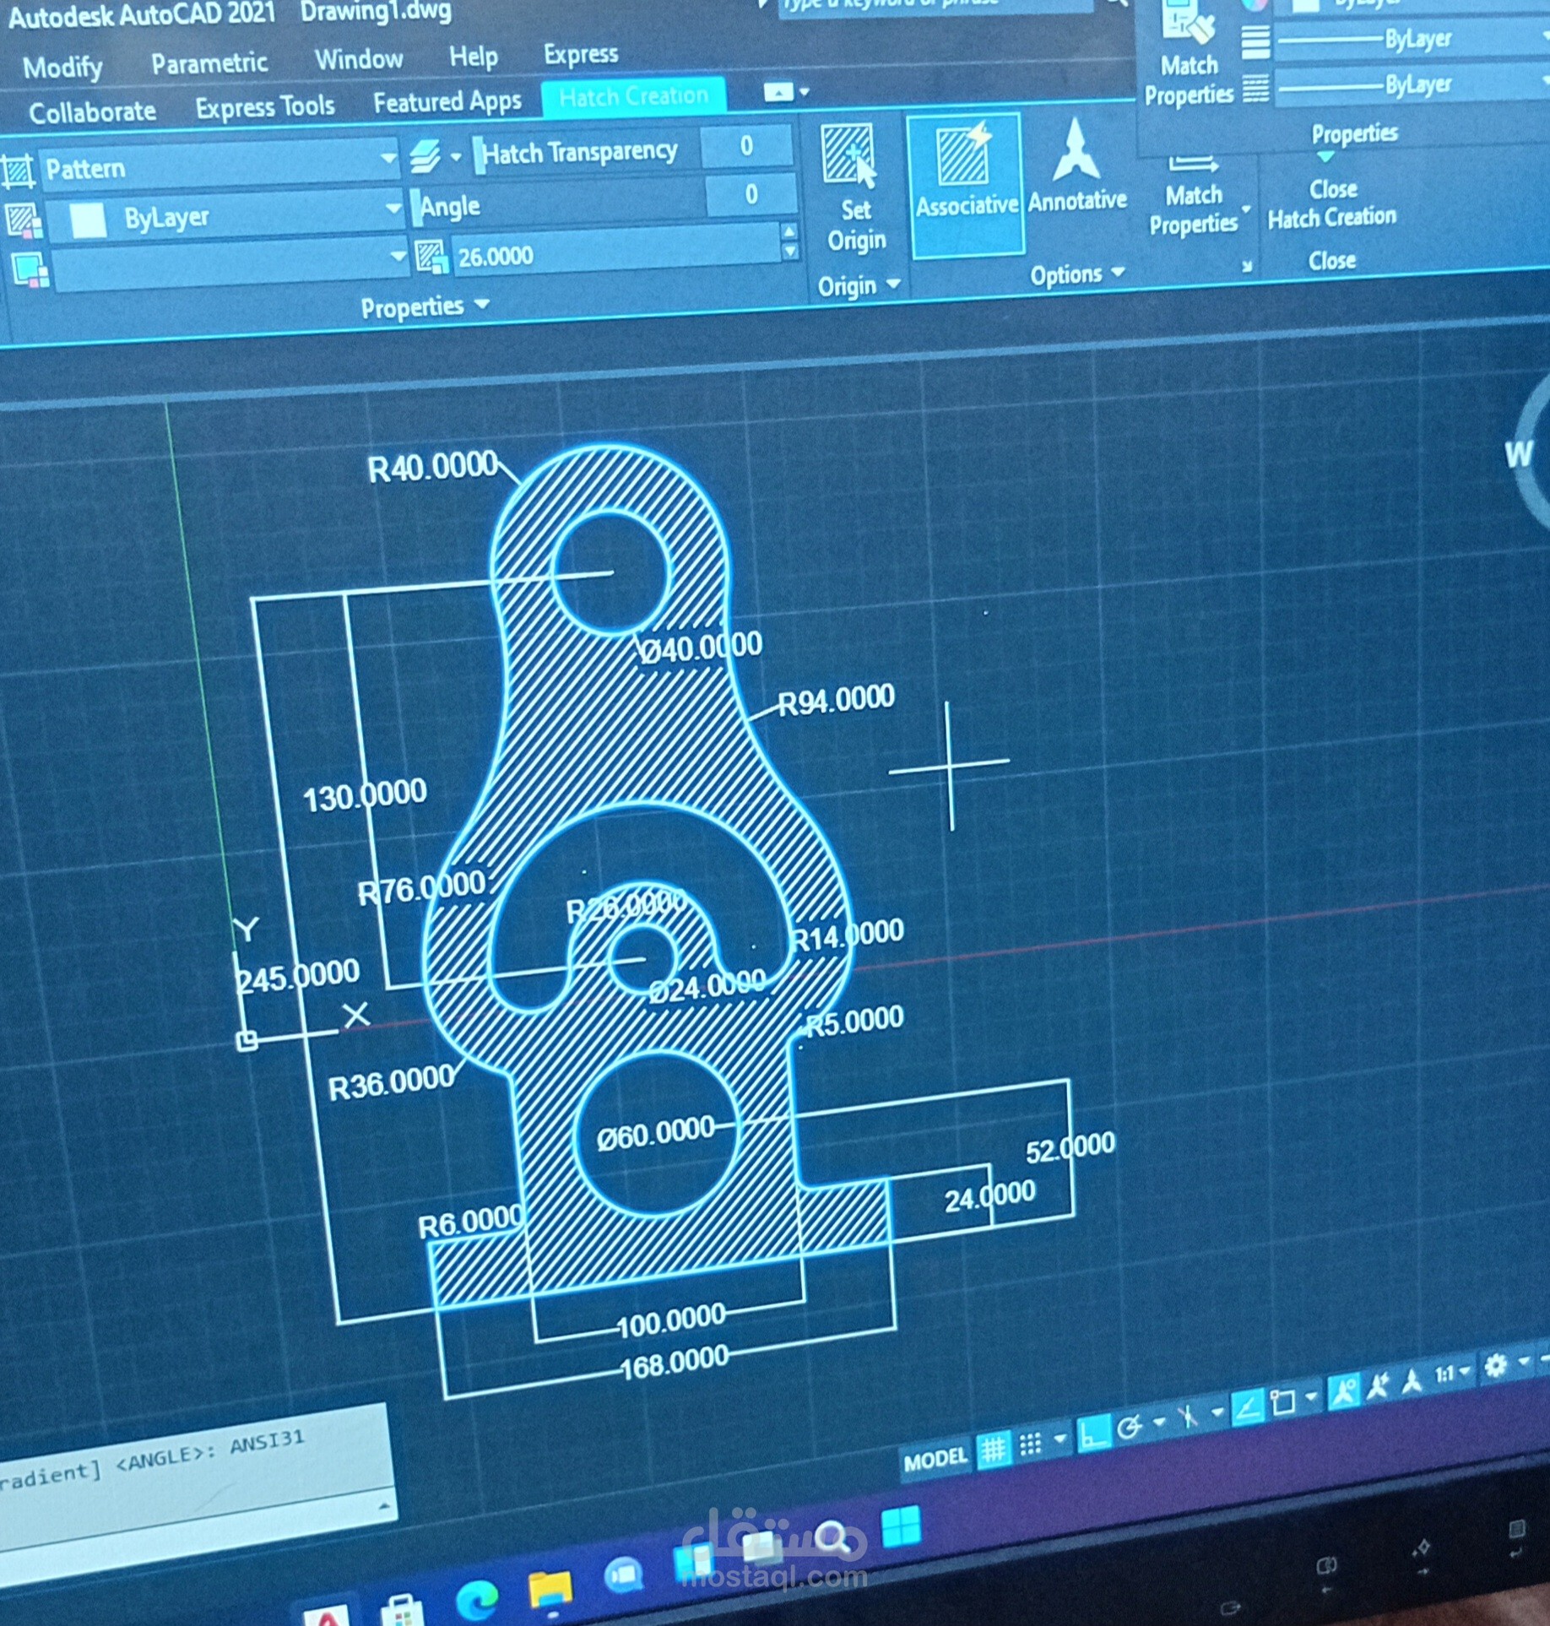Open the Help menu
Viewport: 1550px width, 1626px height.
click(x=473, y=57)
